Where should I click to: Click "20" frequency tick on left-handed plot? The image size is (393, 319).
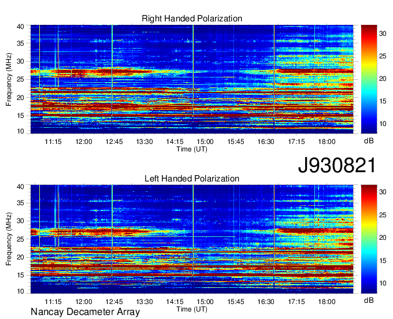tap(21, 257)
